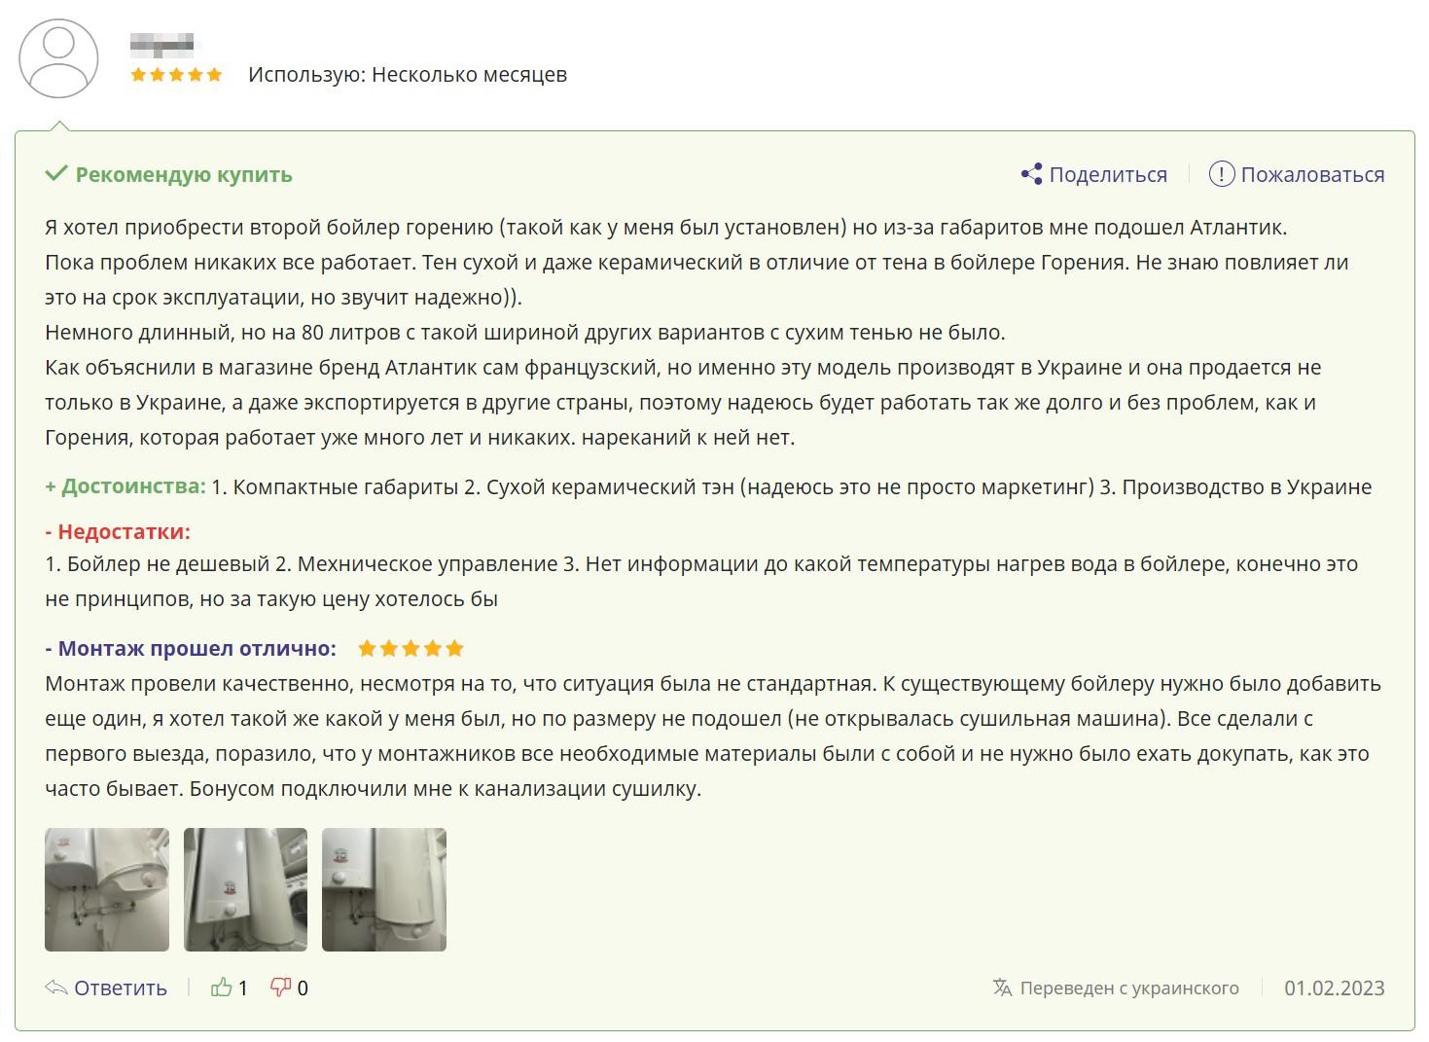Click the blurred reviewer username

pos(161,44)
